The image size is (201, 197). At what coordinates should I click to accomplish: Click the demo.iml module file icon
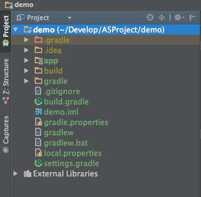tap(38, 112)
